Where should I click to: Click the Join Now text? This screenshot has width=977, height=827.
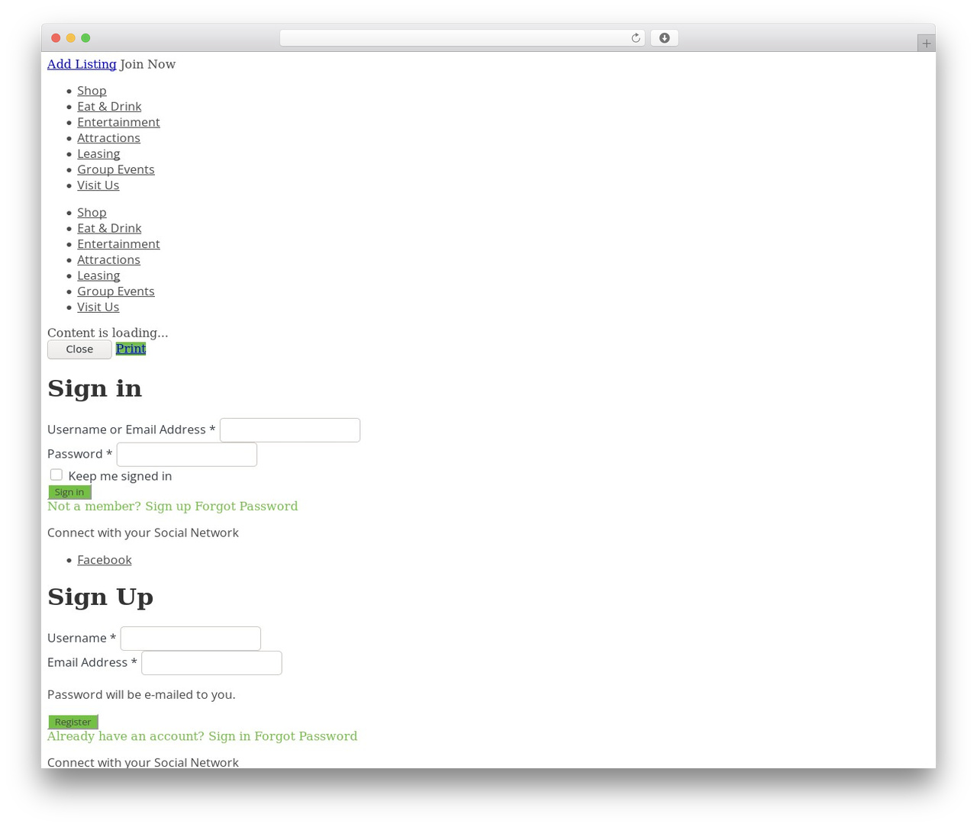click(147, 64)
